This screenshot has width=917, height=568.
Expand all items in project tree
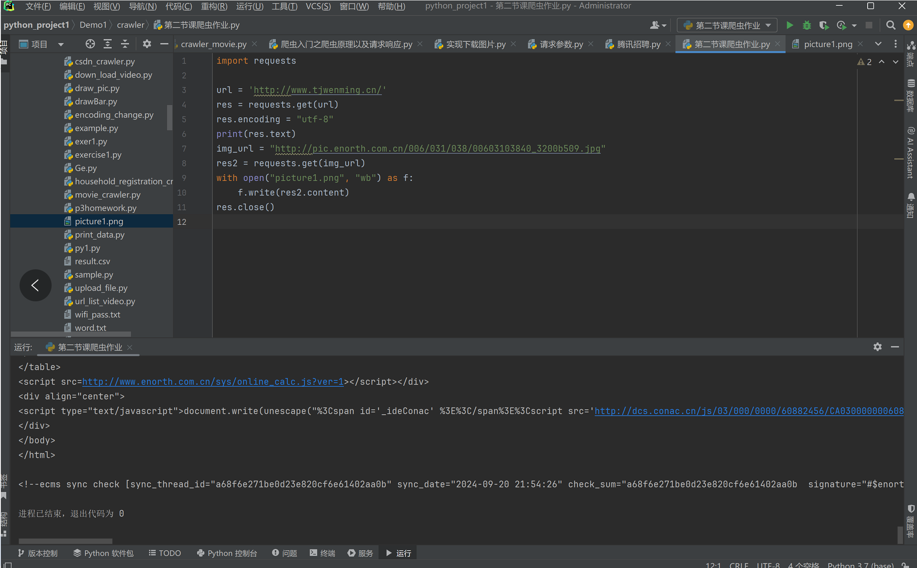tap(108, 44)
